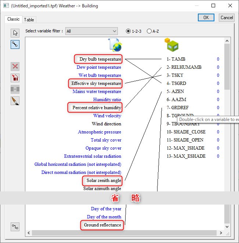This screenshot has height=243, width=239.
Task: Select the 1-2-3 sort radio button
Action: coord(128,31)
